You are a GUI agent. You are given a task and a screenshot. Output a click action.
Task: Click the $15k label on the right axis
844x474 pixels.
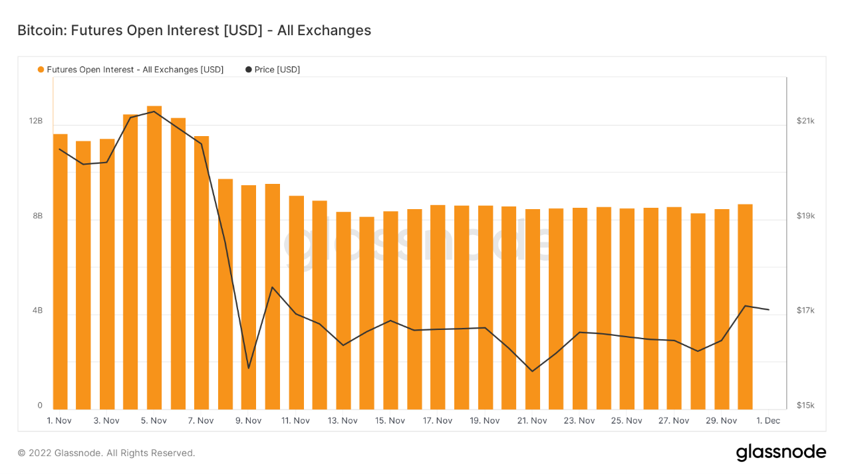805,406
